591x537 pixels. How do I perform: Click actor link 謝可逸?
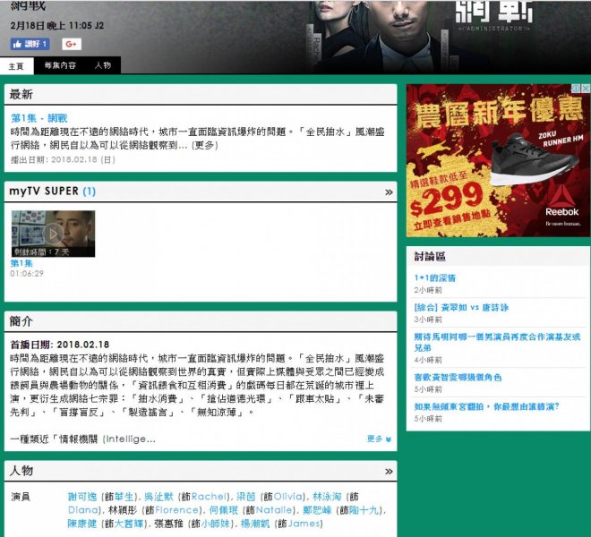coord(84,496)
